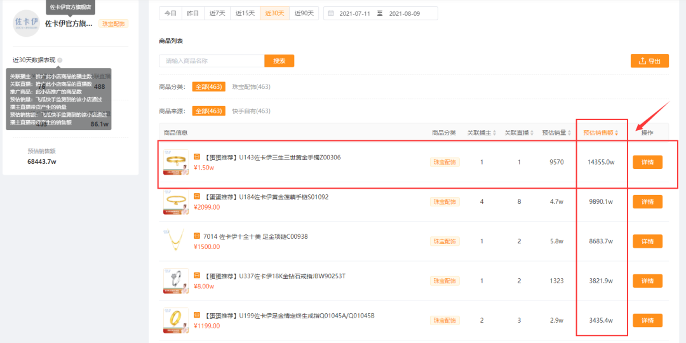This screenshot has width=686, height=343.
Task: Click the 搜索 button
Action: (x=279, y=61)
